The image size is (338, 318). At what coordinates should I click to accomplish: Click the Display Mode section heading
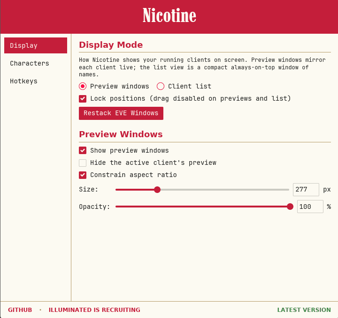[111, 44]
